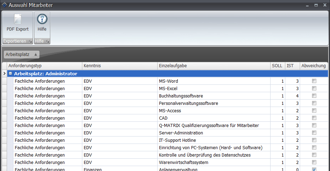Screen dimensions: 330x171
Task: Maximize the Auswahl Mitarbeiter window
Action: click(316, 5)
